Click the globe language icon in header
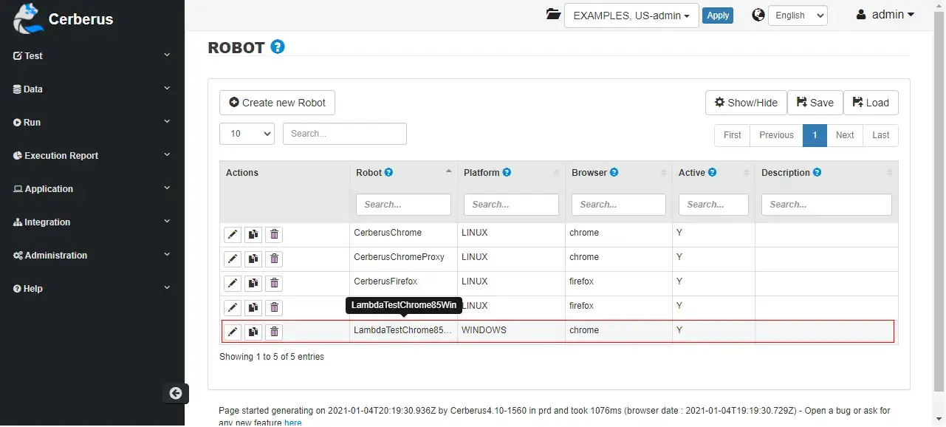The height and width of the screenshot is (427, 946). (x=758, y=15)
